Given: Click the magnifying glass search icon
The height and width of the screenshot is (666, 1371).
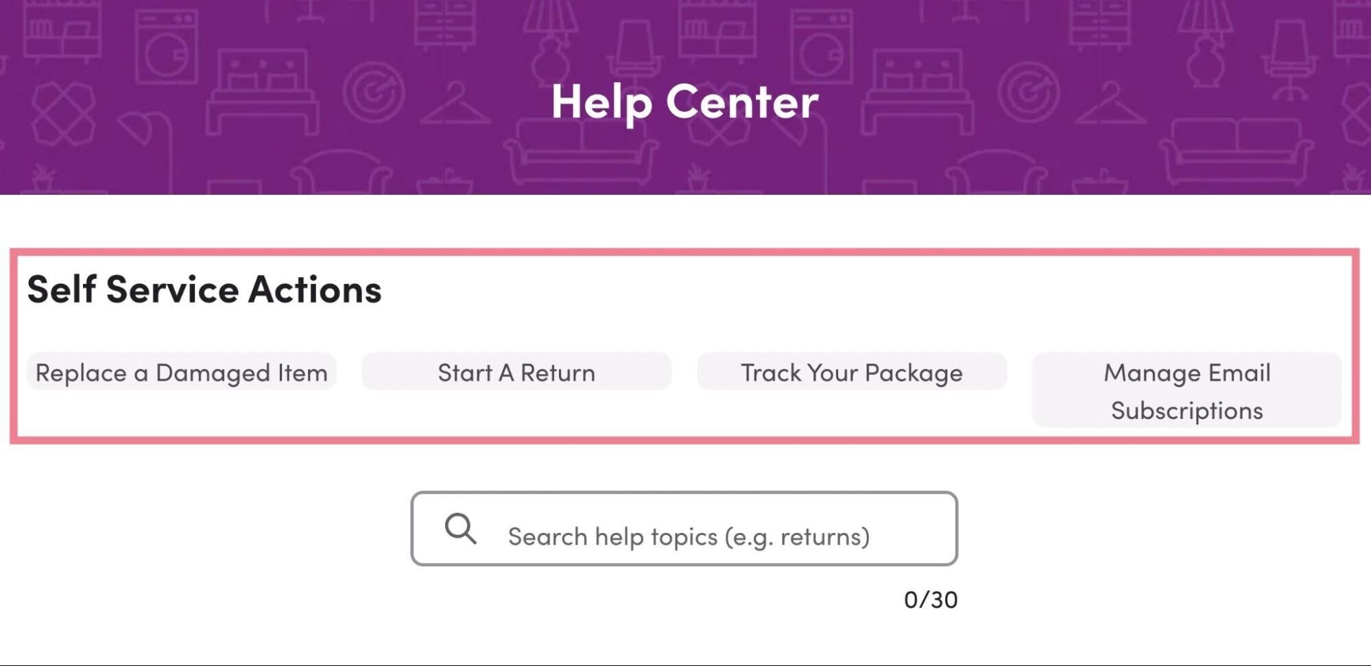Looking at the screenshot, I should [x=460, y=529].
